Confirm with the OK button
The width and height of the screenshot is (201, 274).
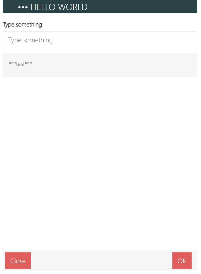(182, 261)
